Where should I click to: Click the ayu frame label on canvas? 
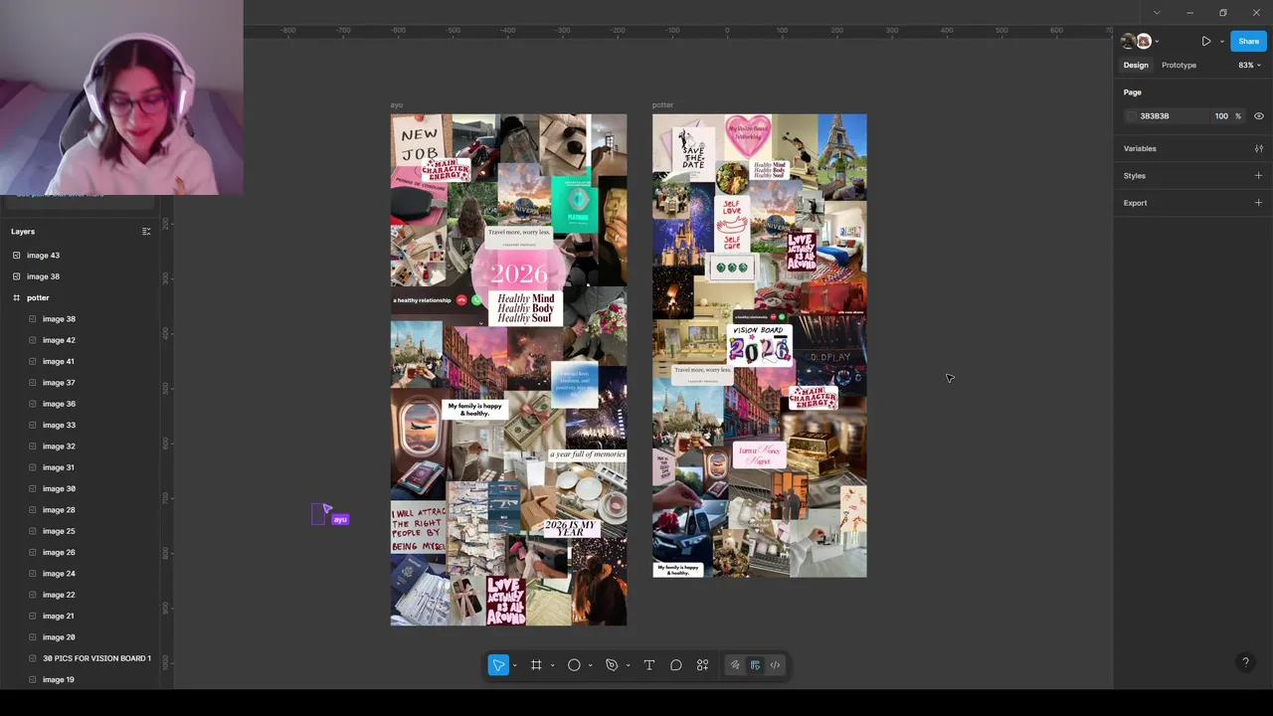click(396, 105)
